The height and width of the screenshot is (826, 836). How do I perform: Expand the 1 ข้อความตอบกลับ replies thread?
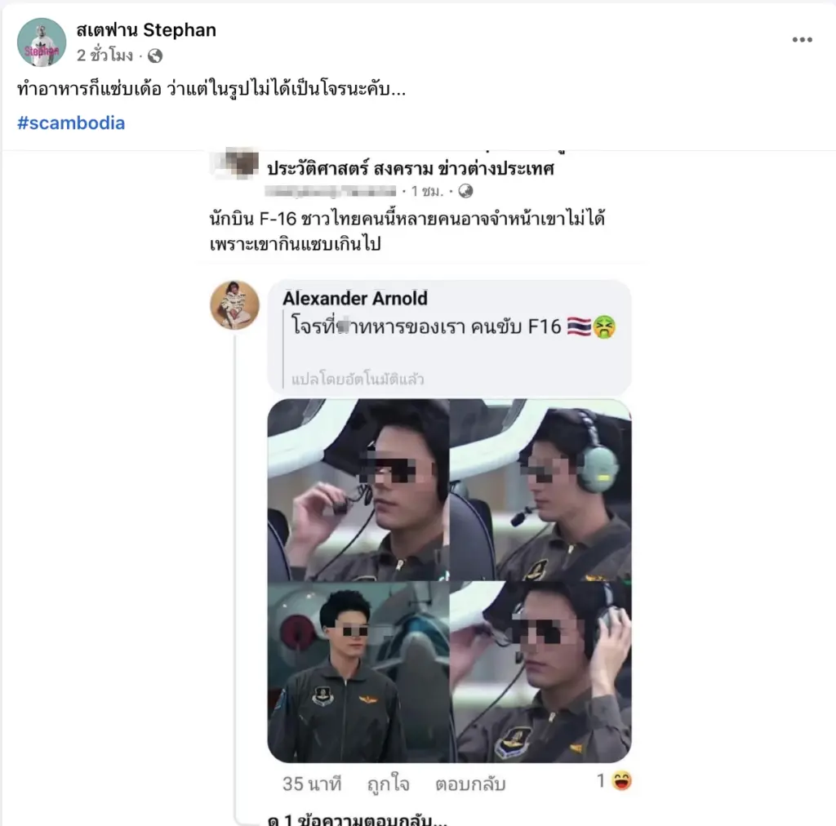click(358, 819)
